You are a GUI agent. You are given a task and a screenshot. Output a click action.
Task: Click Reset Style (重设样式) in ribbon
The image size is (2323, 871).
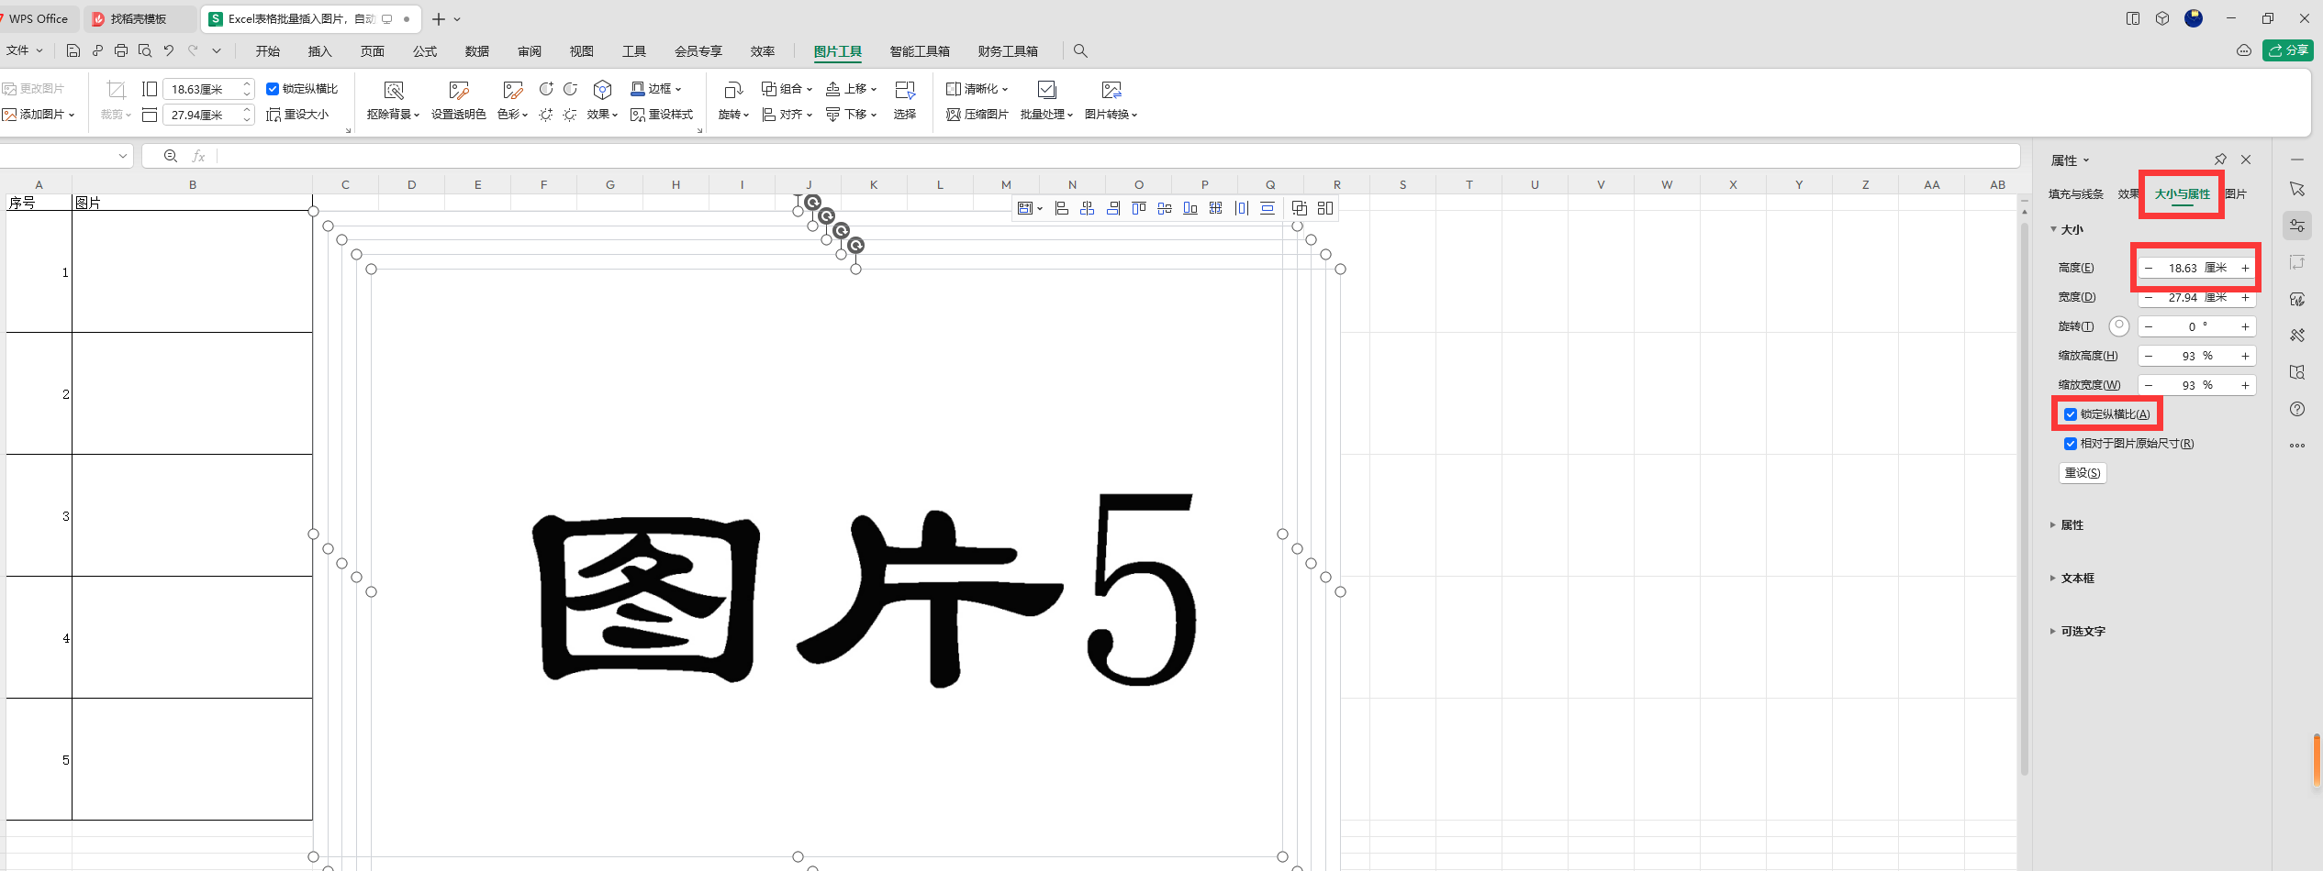(x=662, y=115)
